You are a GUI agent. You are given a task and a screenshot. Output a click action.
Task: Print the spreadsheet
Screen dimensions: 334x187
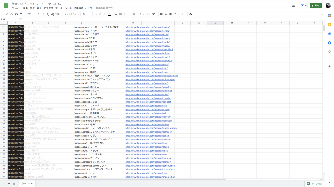coord(16,14)
